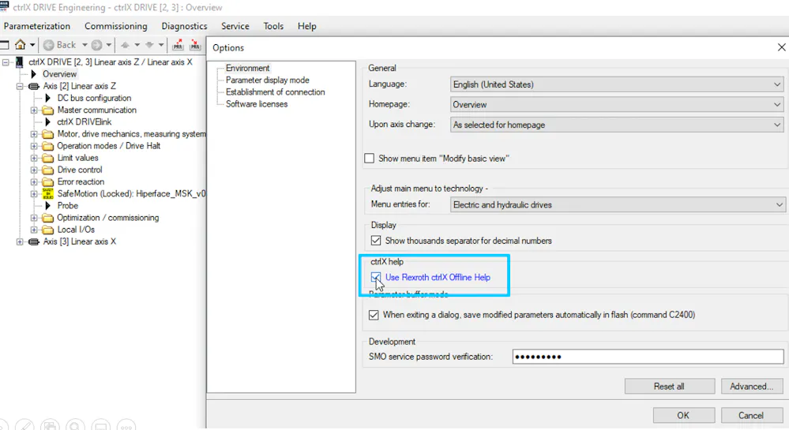Viewport: 789px width, 430px height.
Task: Expand the Motor, drive mechanics folder
Action: tap(34, 134)
